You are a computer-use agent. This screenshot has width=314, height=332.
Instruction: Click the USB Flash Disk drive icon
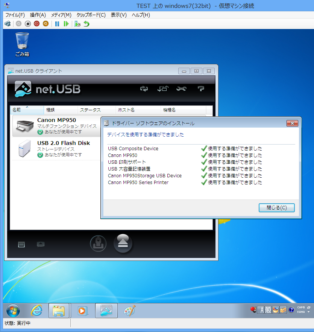click(x=24, y=148)
